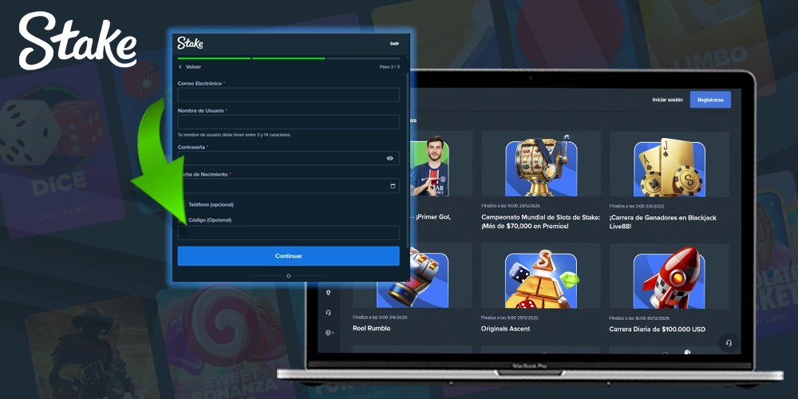Click the Registrarse button
The width and height of the screenshot is (798, 399).
710,100
